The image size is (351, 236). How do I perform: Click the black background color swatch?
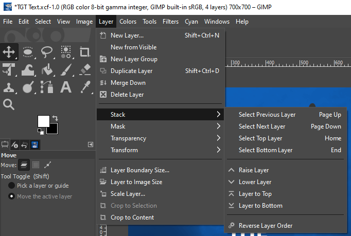[x=54, y=130]
